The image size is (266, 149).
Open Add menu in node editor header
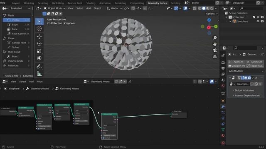point(32,82)
